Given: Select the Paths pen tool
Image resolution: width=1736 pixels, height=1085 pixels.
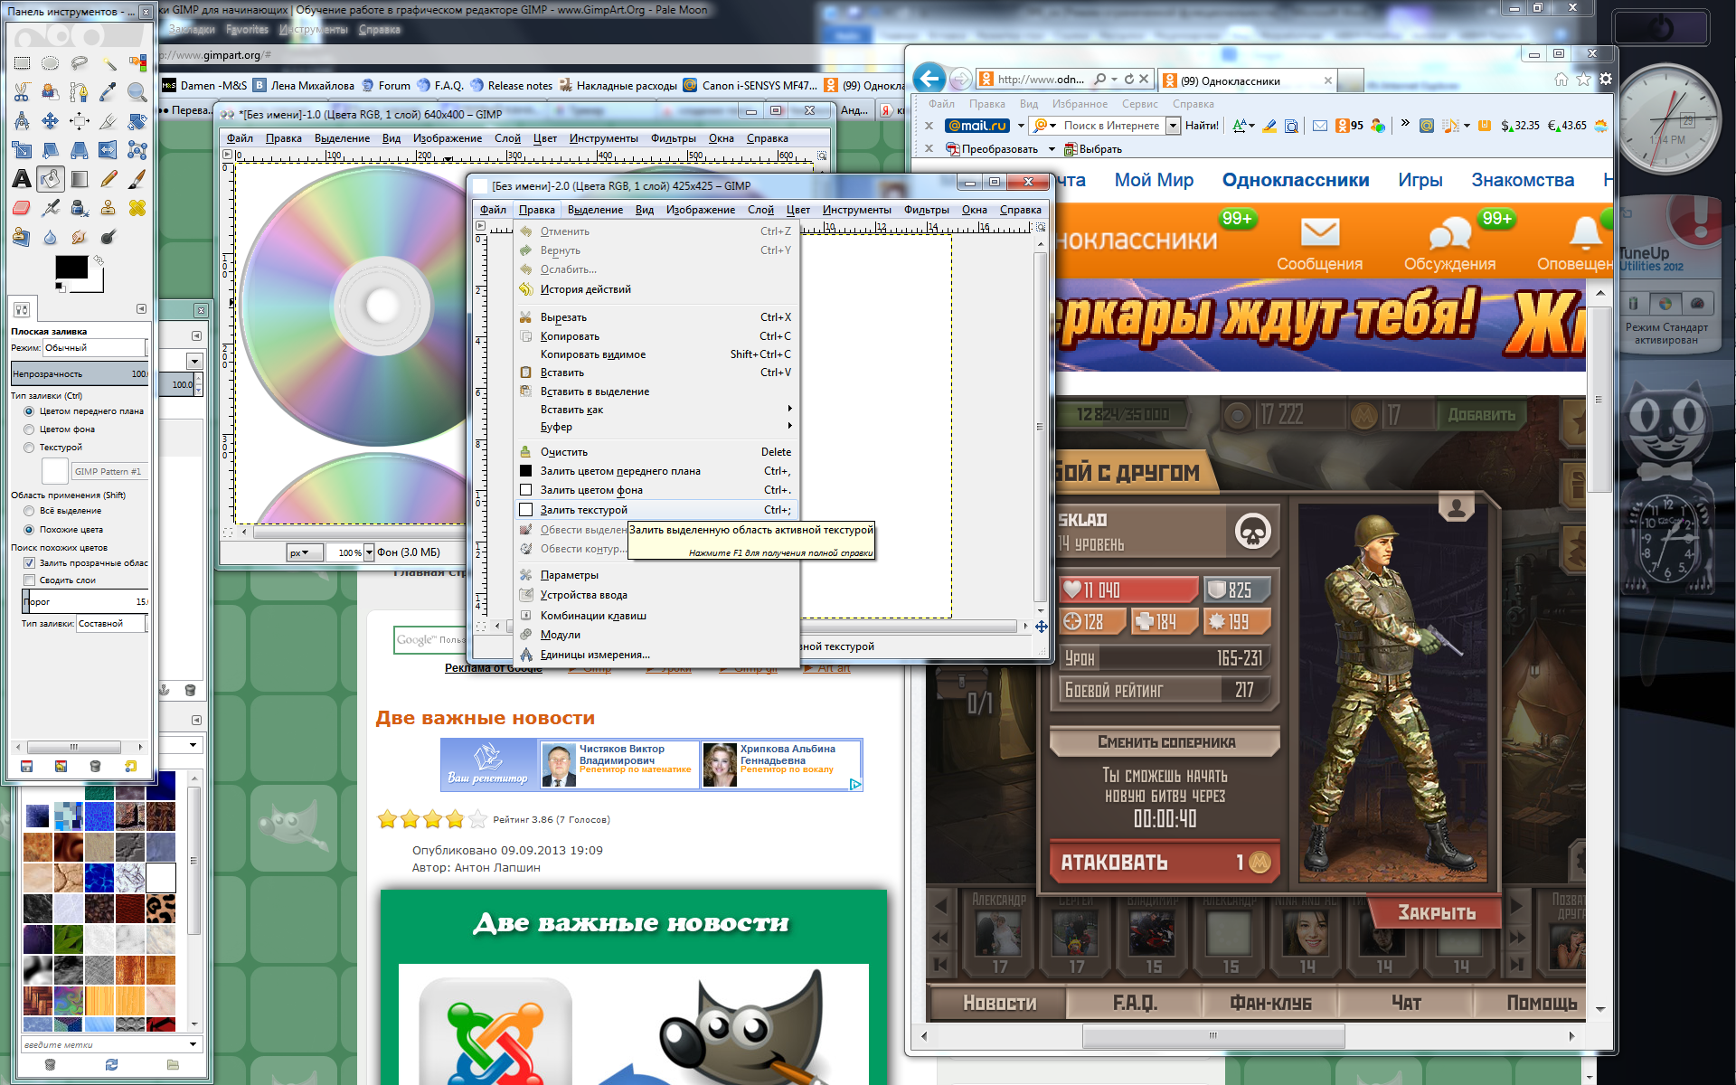Looking at the screenshot, I should coord(80,92).
